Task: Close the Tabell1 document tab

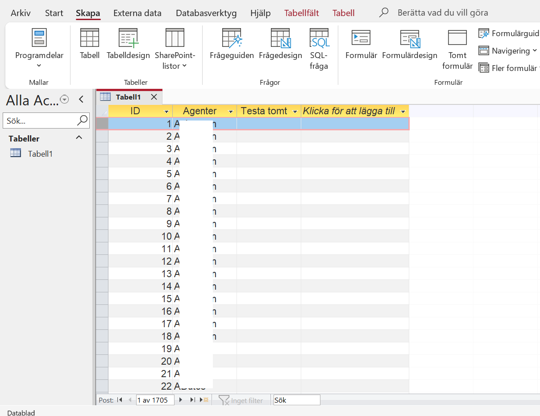Action: [154, 97]
